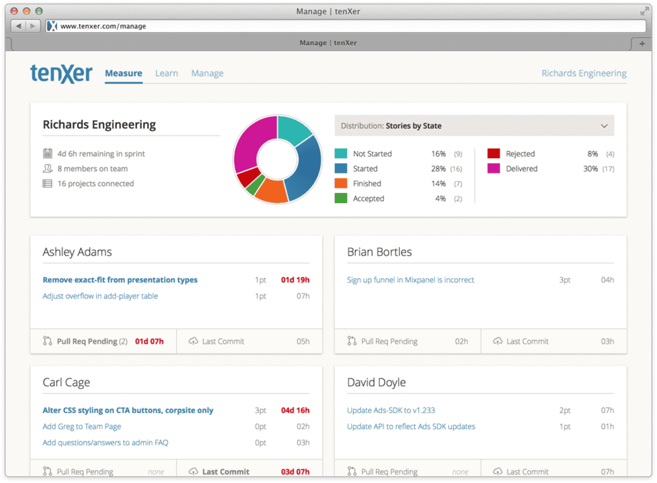Viewport: 657px width, 483px height.
Task: Open the Manage tab
Action: click(207, 73)
